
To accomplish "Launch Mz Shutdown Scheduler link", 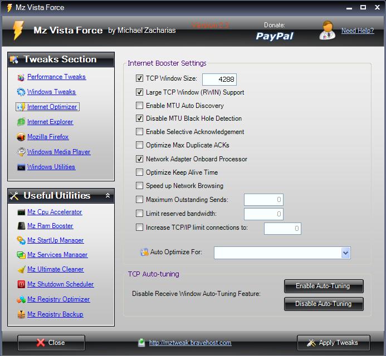I will [61, 284].
